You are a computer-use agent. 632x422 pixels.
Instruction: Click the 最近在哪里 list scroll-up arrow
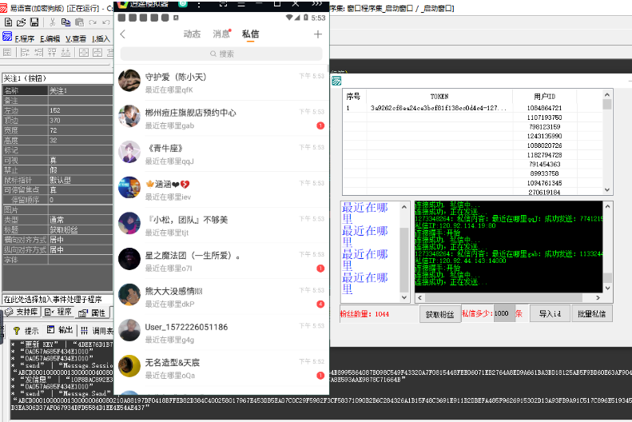[x=403, y=207]
